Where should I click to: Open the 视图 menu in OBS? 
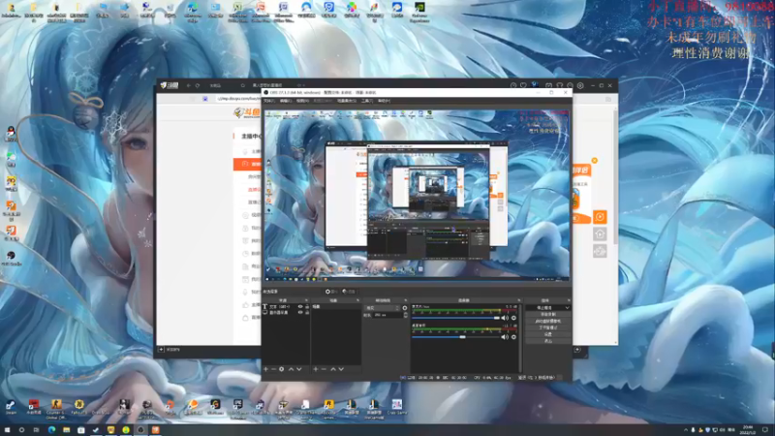click(x=302, y=101)
